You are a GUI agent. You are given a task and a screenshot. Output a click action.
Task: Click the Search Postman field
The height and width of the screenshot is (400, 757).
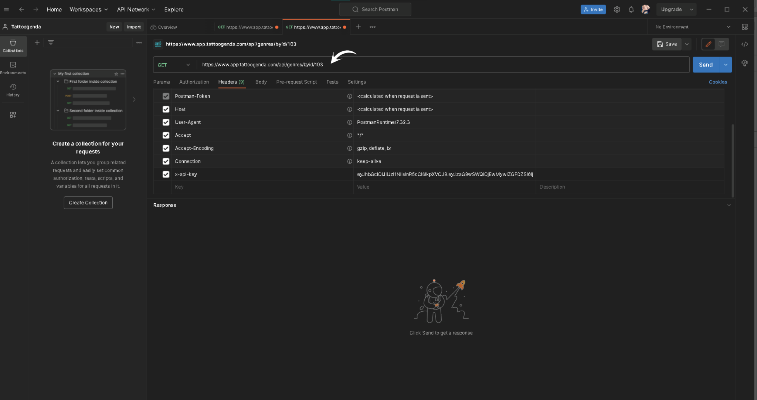[375, 10]
